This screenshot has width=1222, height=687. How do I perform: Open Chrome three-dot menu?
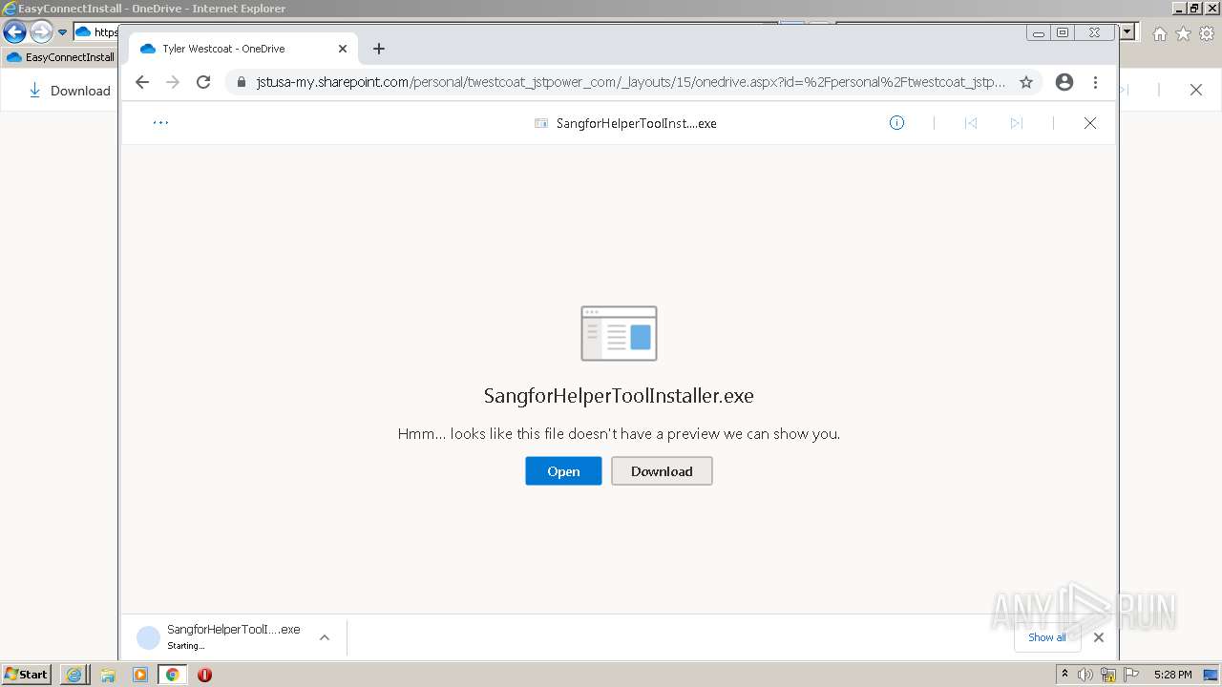tap(1096, 82)
